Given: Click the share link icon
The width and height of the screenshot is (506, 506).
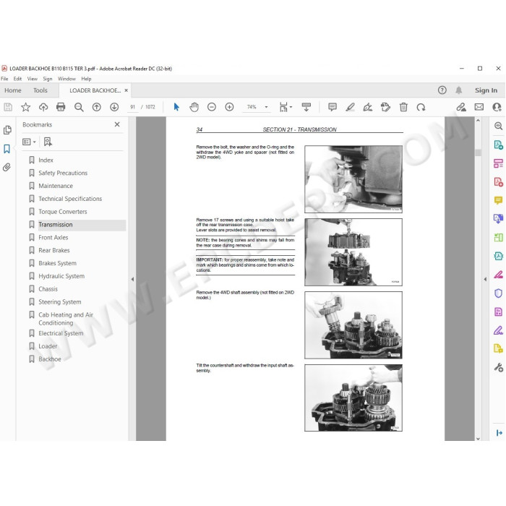Looking at the screenshot, I should pyautogui.click(x=461, y=107).
